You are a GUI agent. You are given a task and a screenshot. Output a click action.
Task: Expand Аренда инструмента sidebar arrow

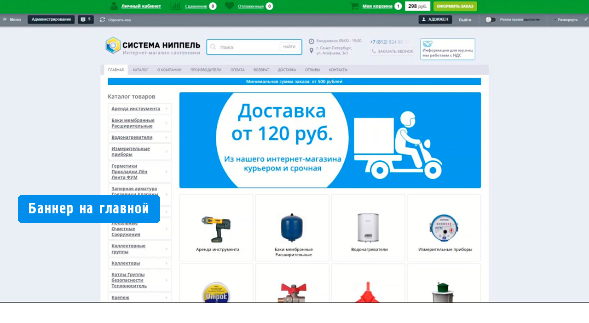[x=167, y=109]
